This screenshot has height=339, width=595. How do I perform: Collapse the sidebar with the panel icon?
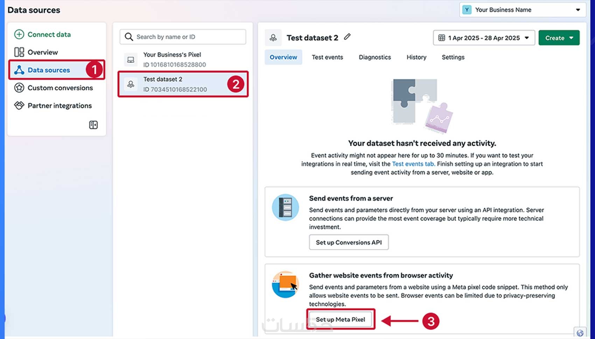click(x=93, y=125)
